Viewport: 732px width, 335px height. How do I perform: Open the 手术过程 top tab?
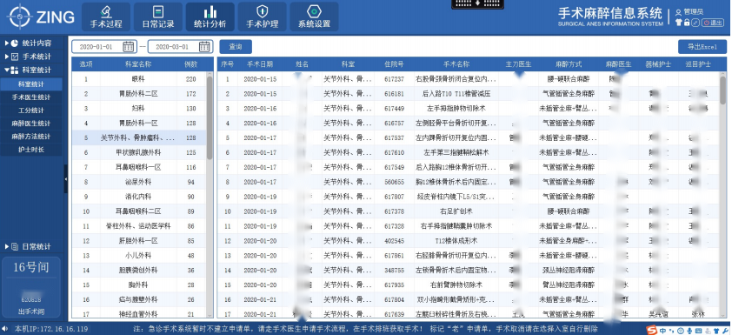(106, 17)
